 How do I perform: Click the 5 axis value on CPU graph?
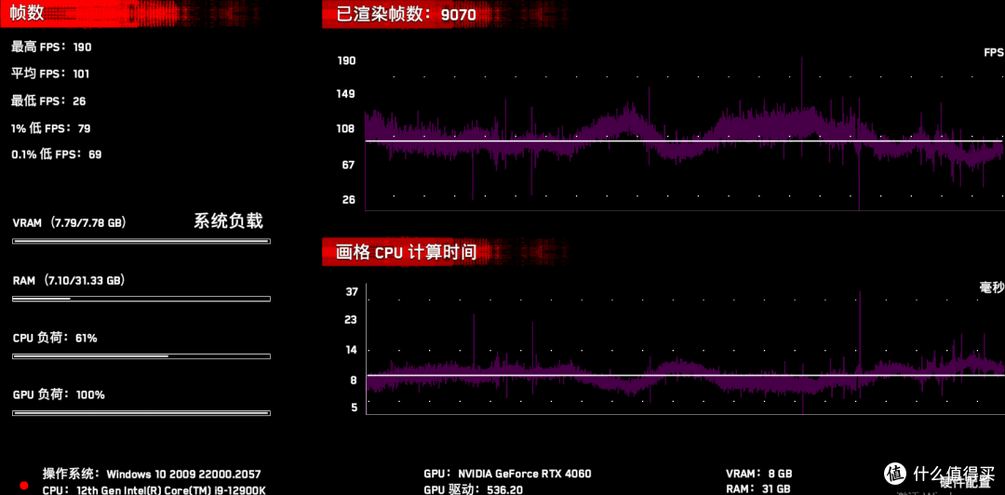click(354, 407)
